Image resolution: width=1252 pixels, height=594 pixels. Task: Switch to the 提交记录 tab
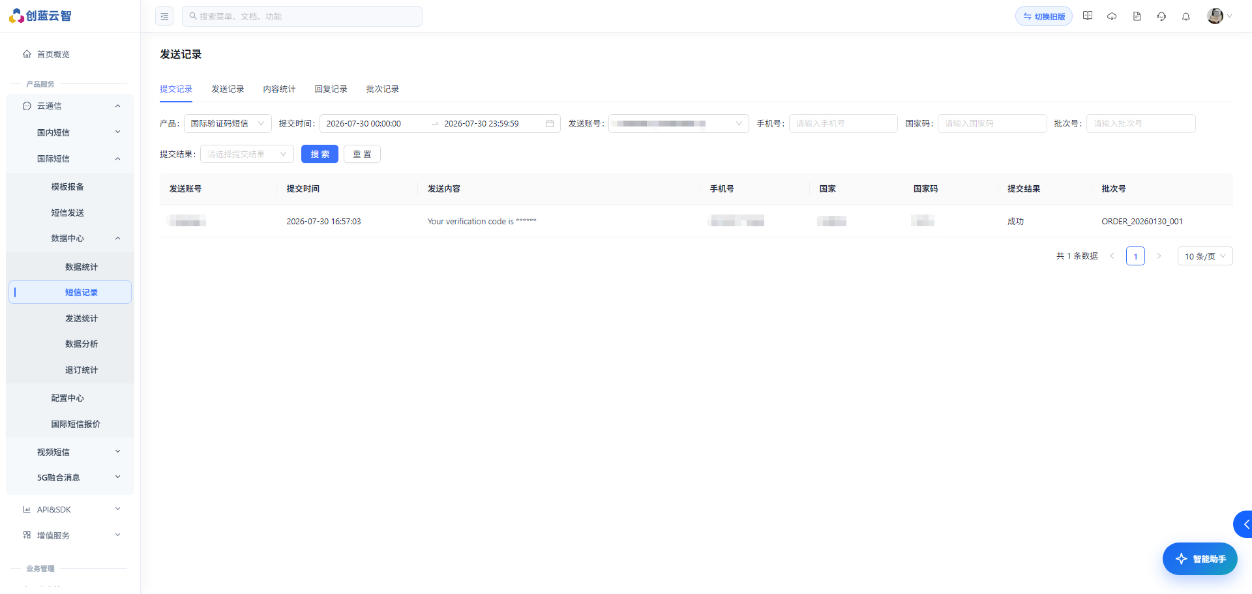coord(176,89)
